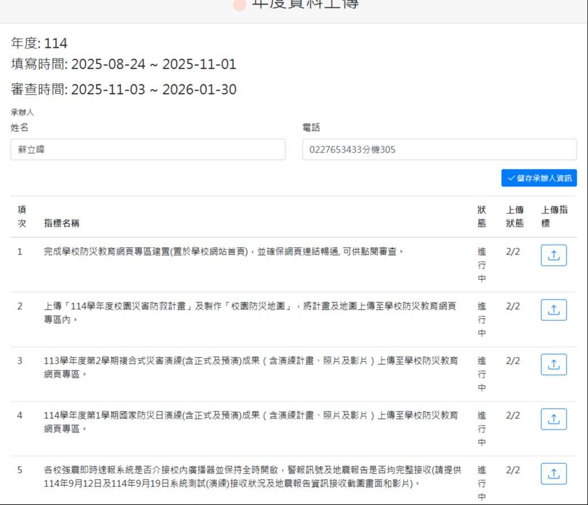Click the 指標名稱 column header
Viewport: 588px width, 505px height.
(x=61, y=224)
